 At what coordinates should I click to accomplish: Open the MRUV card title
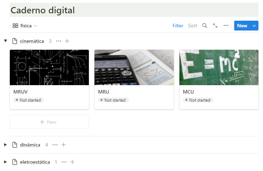coord(20,92)
